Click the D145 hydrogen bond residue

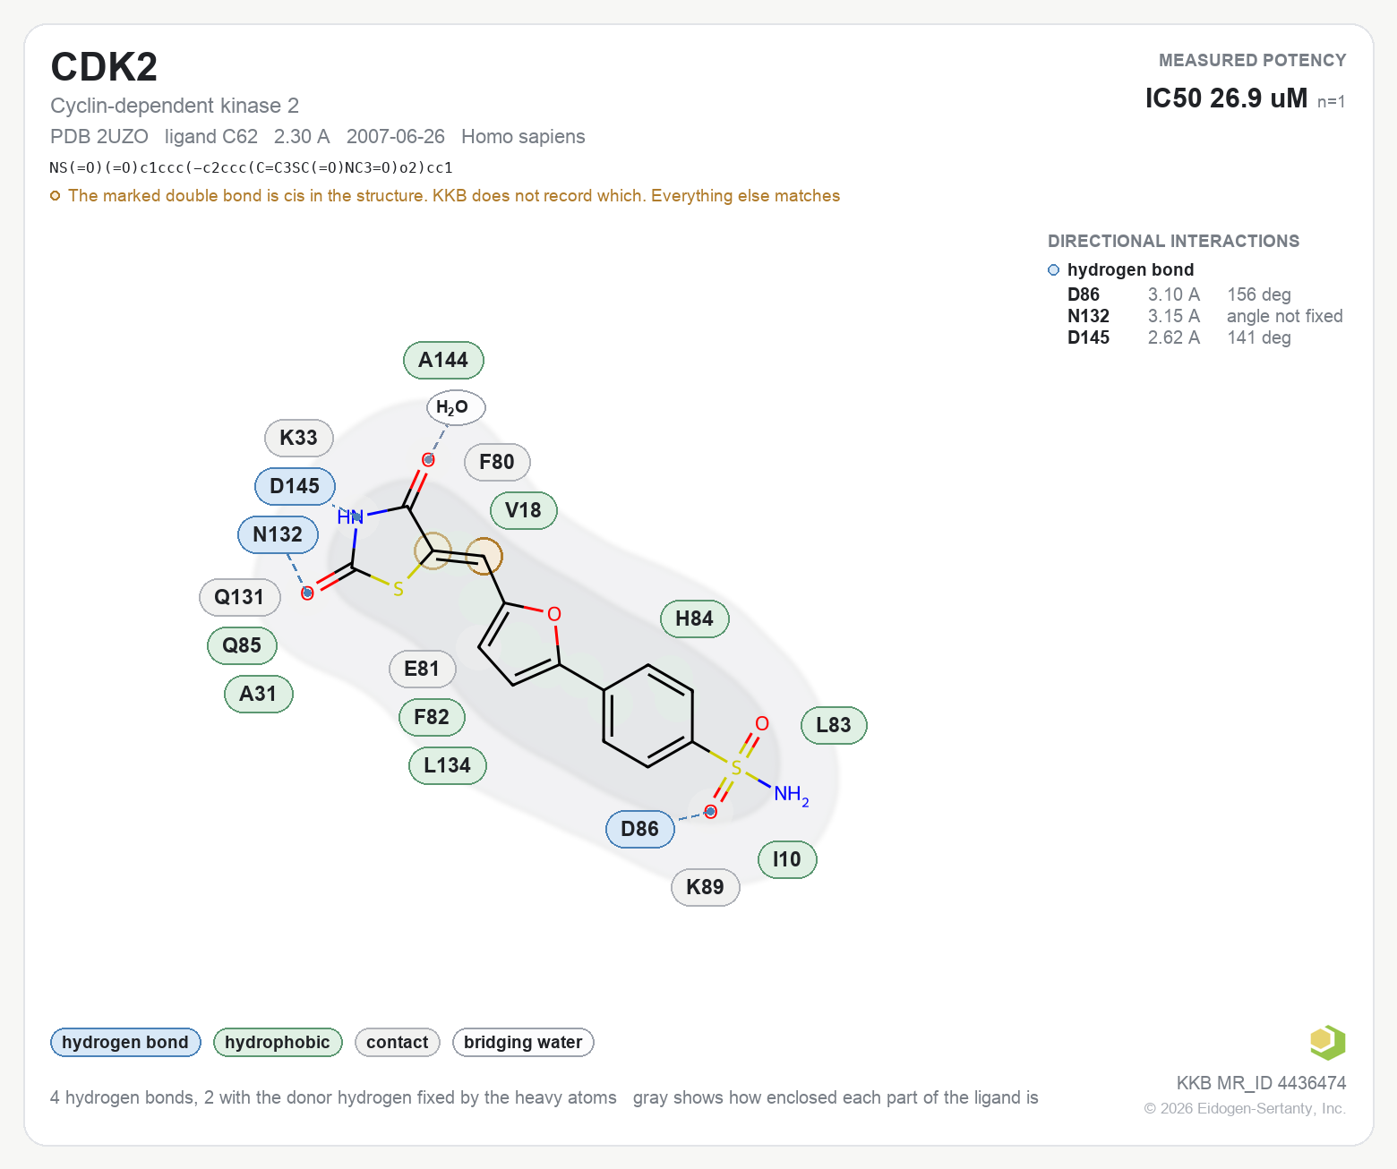296,486
